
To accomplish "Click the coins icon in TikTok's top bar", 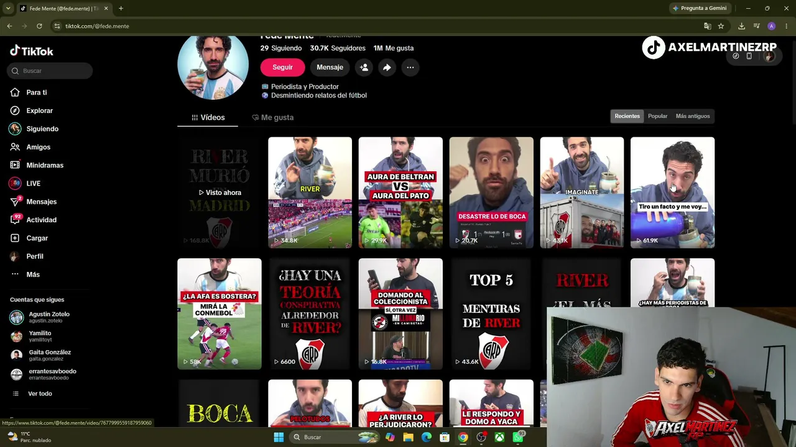I will [x=736, y=56].
